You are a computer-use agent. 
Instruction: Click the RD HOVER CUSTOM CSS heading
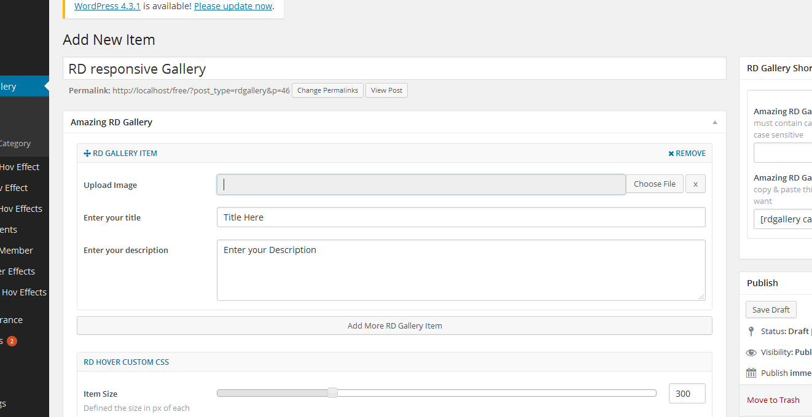point(126,362)
